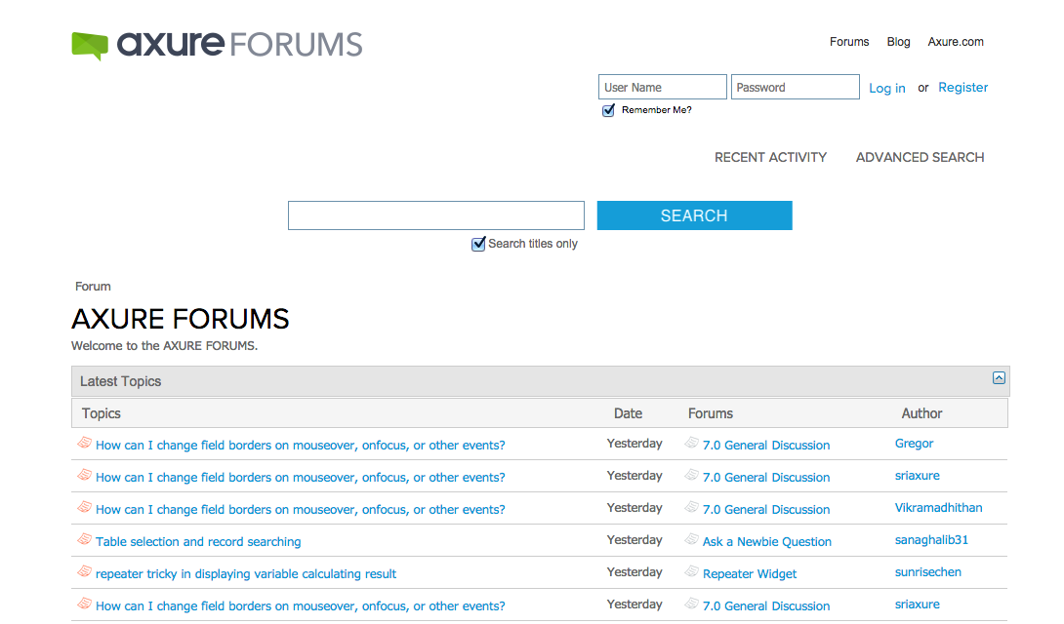The height and width of the screenshot is (624, 1064).
Task: Click the thread icon for Vikramadhithan's topic
Action: click(x=84, y=507)
